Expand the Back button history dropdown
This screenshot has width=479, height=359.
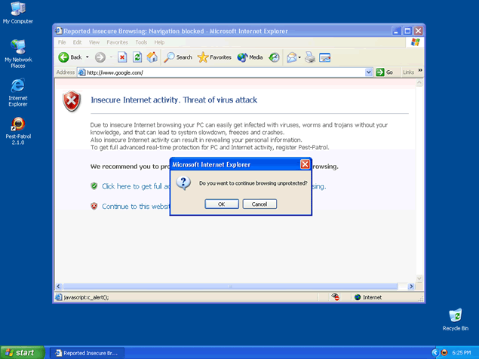tap(88, 57)
